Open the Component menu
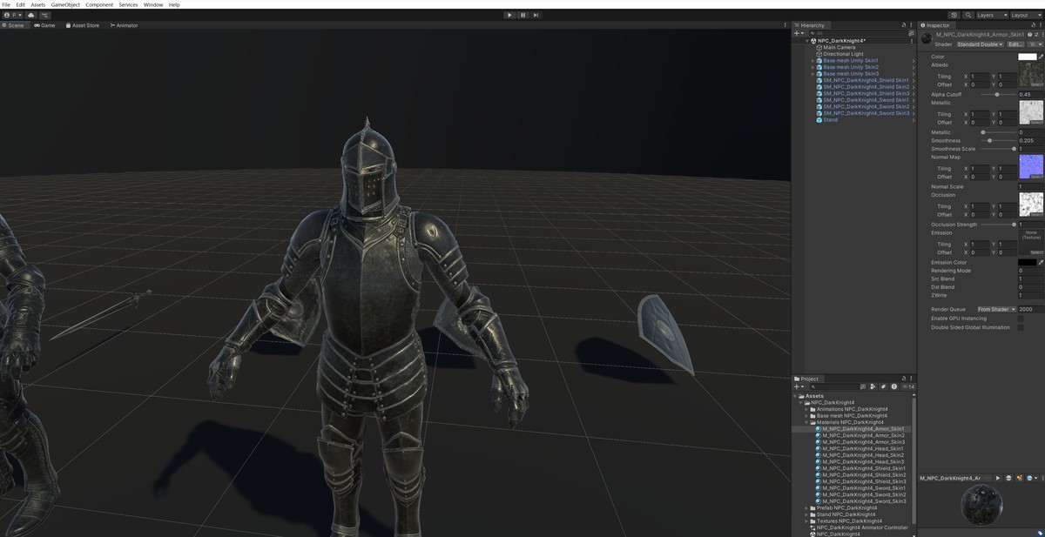The height and width of the screenshot is (537, 1045). (x=99, y=4)
